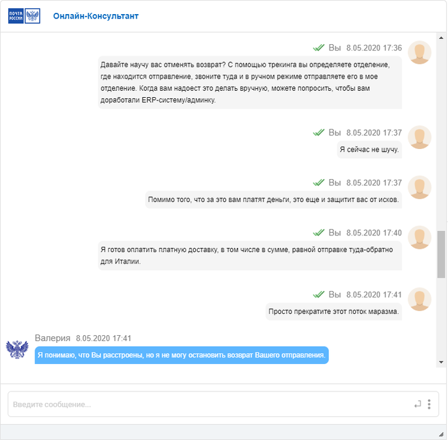
Task: Click Валерия's eagle avatar icon
Action: coord(17,349)
